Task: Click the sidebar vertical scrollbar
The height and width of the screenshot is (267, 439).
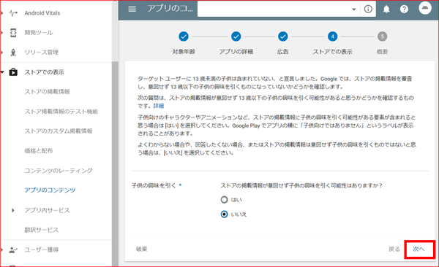Action: (x=115, y=163)
